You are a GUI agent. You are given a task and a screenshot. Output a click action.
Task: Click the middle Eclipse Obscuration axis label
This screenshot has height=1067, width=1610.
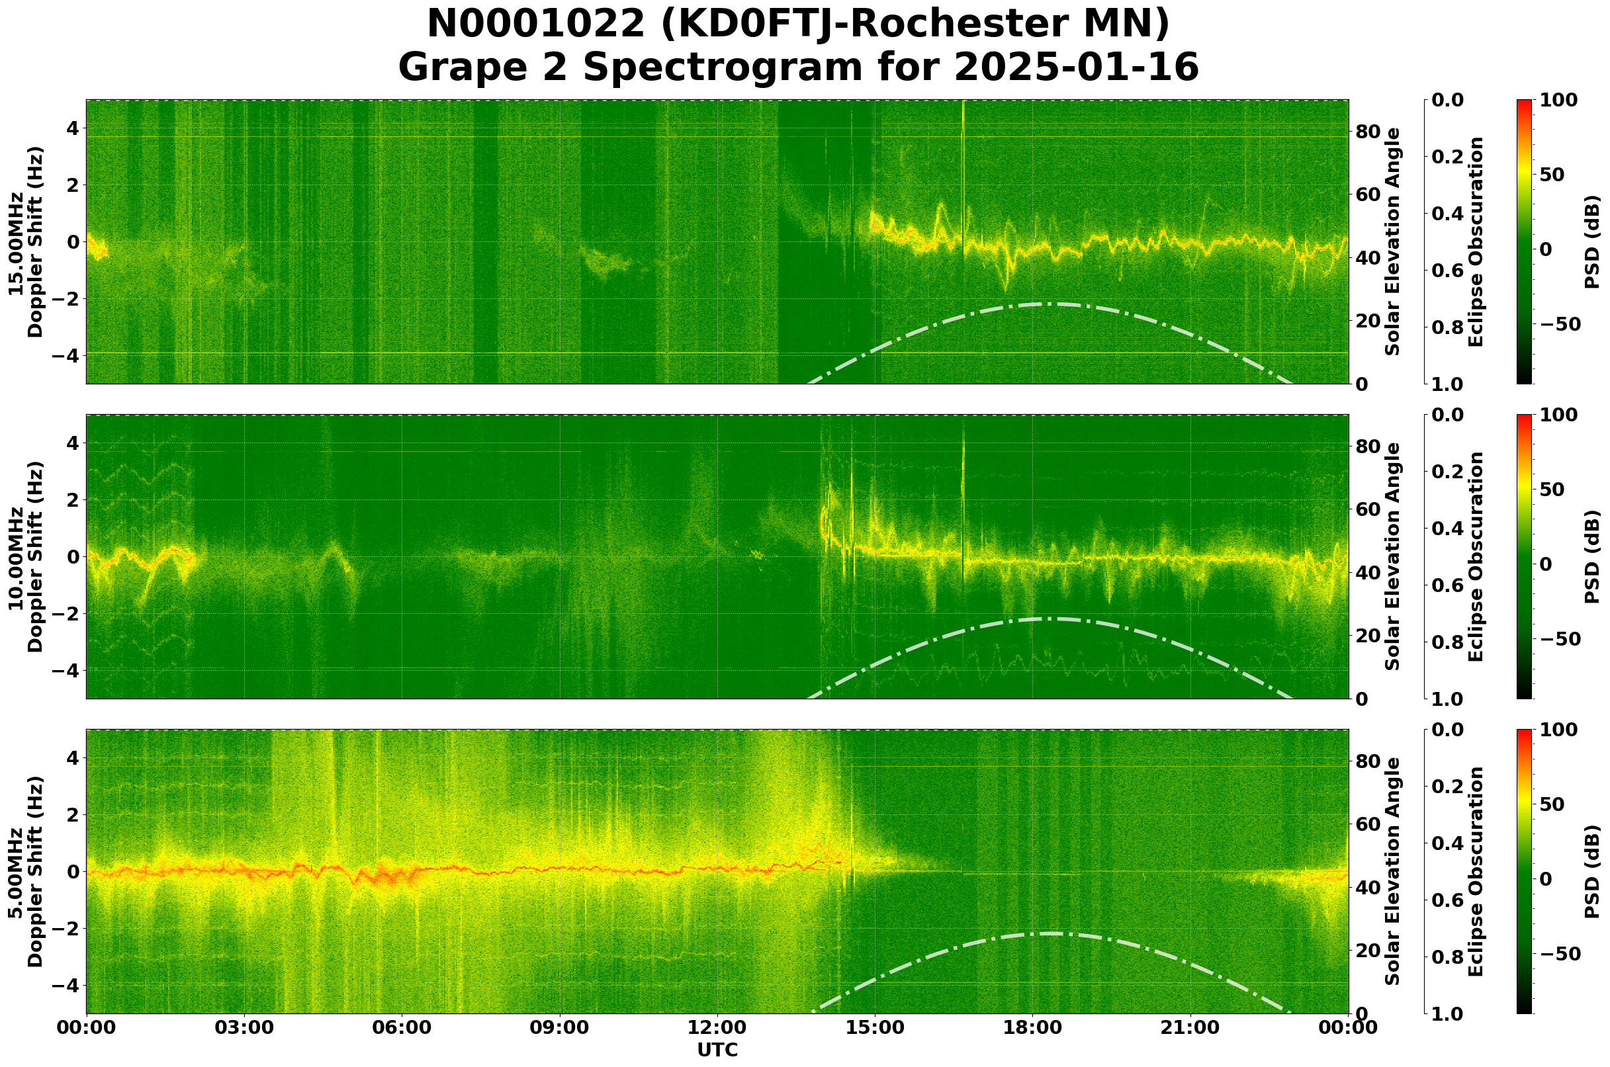click(x=1475, y=556)
